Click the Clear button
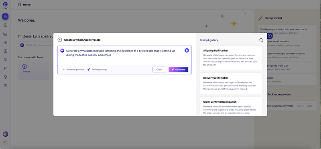This screenshot has width=321, height=149. click(159, 70)
